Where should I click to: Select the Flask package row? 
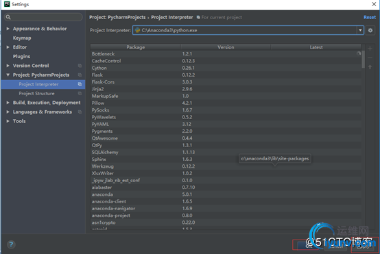[x=226, y=75]
